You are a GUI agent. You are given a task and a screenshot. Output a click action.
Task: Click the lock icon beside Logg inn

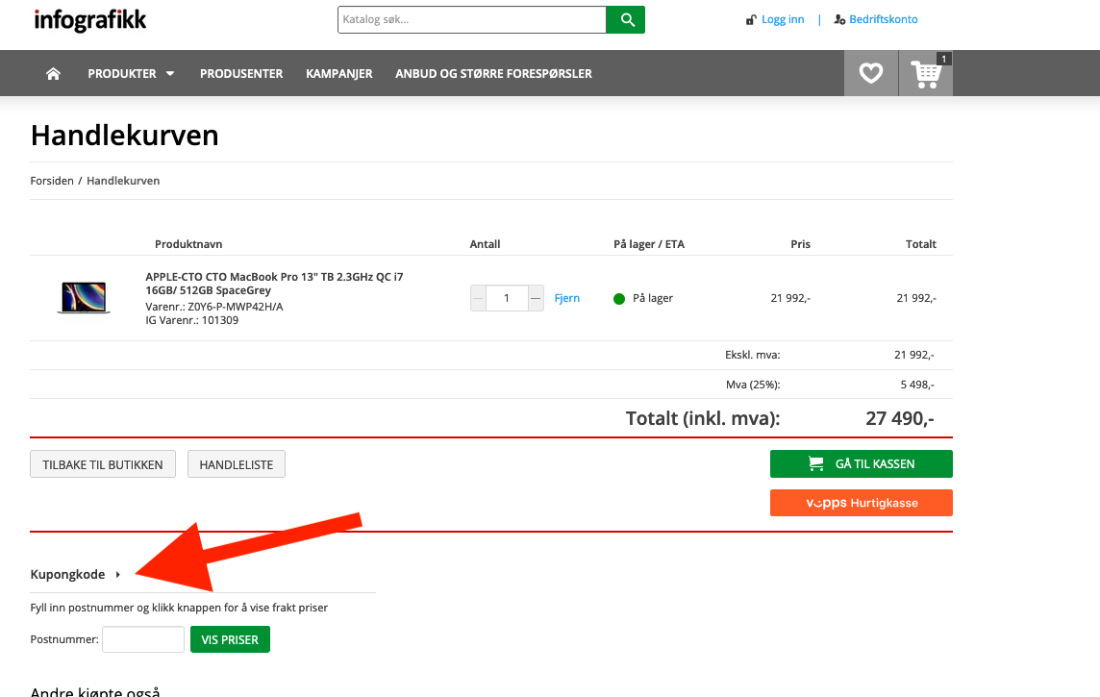(751, 19)
